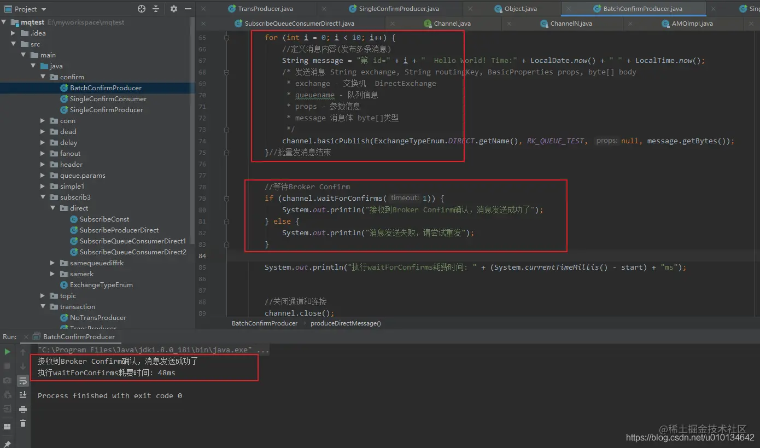This screenshot has width=760, height=448.
Task: Click 'waitForConfirms' in line 79 code
Action: (x=350, y=198)
